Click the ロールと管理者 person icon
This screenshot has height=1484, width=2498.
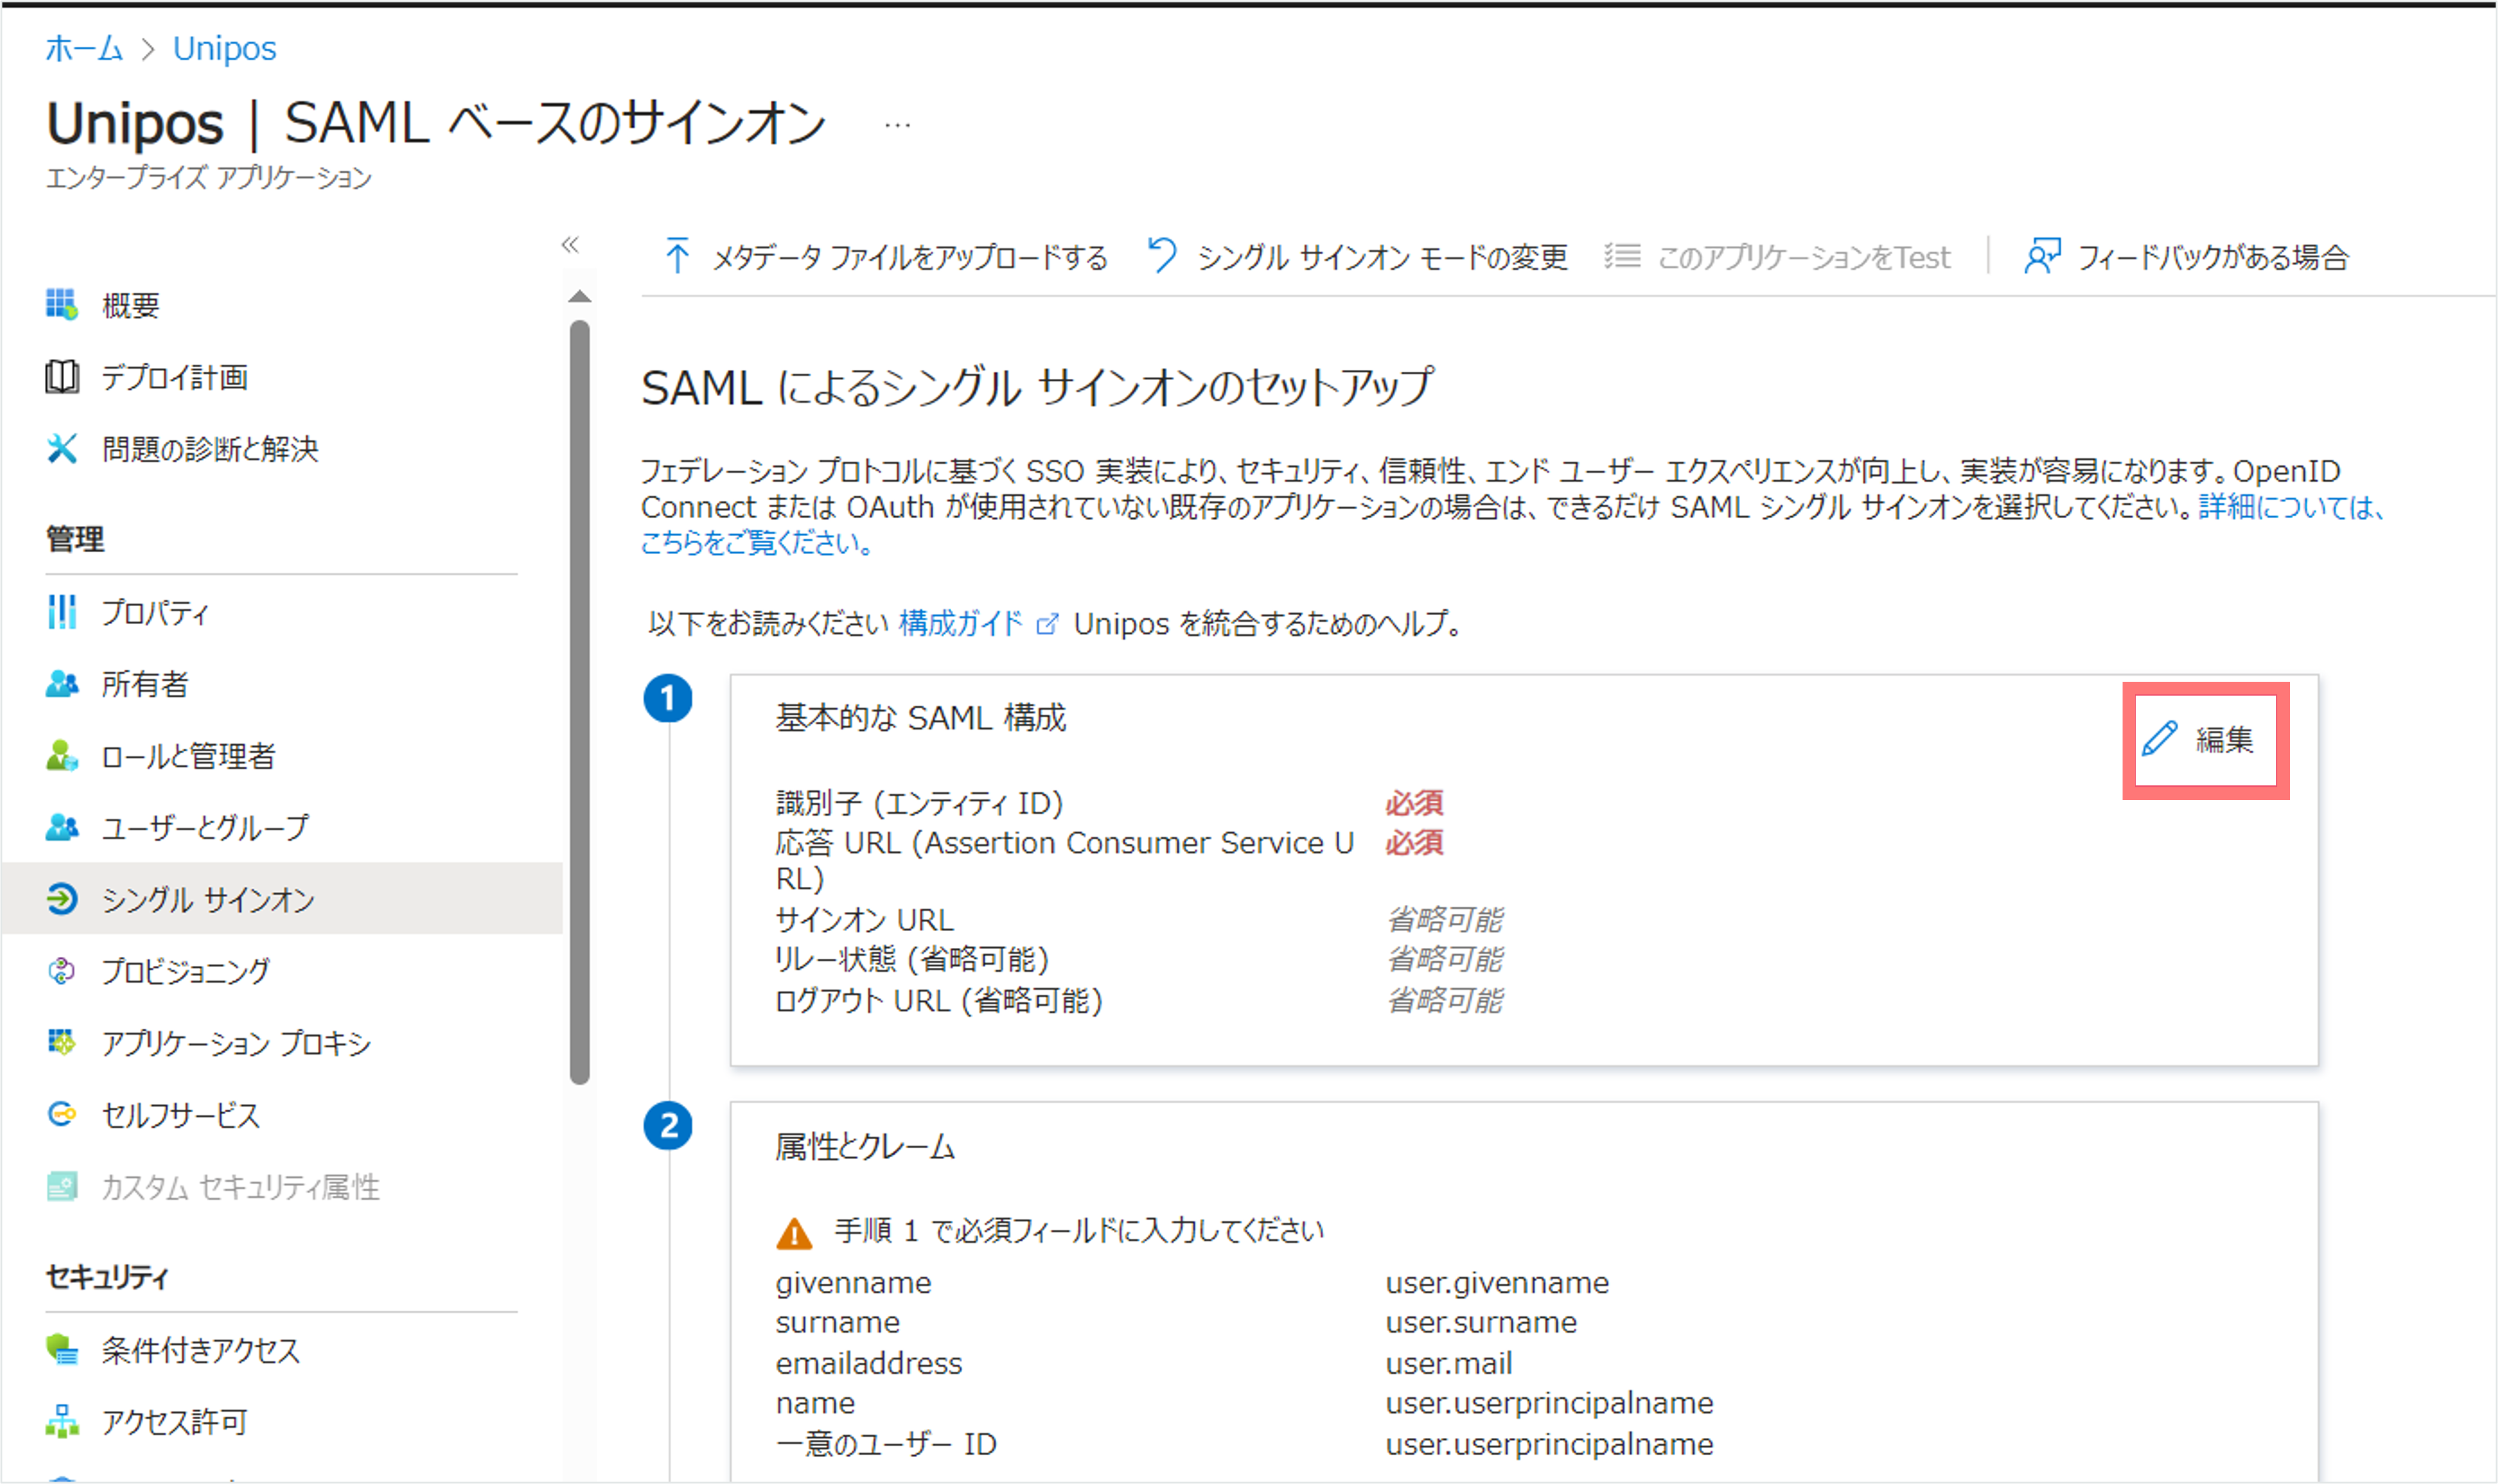(62, 756)
